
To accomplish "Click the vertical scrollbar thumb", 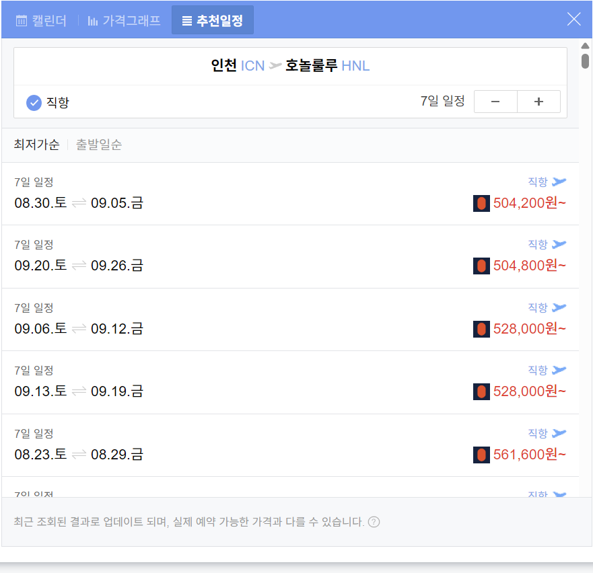I will (x=585, y=61).
